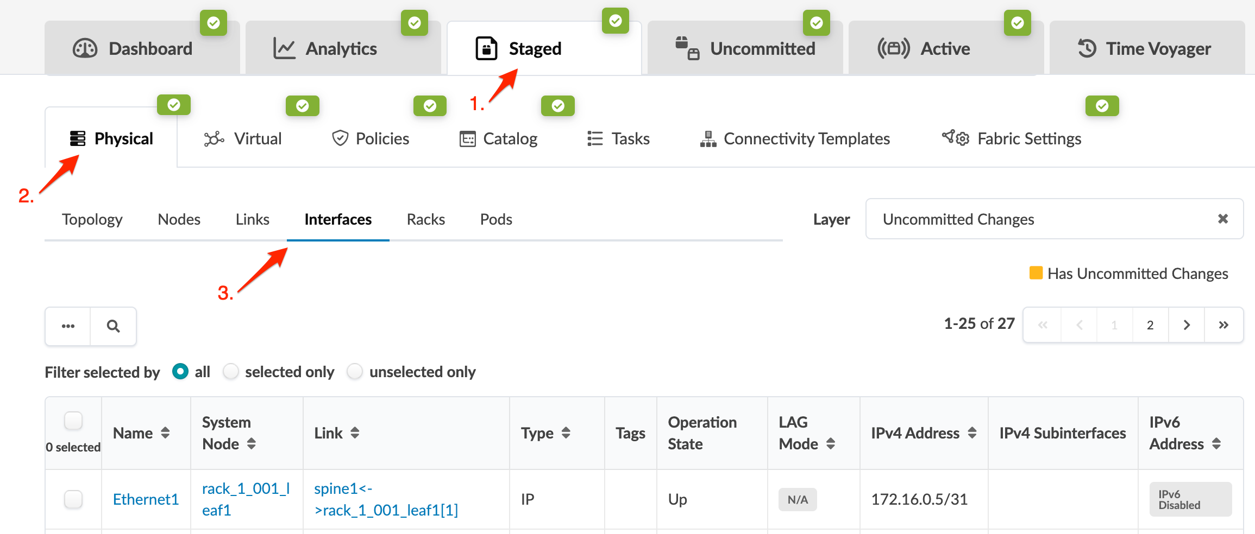Click the orange uncommitted changes legend swatch

[x=1036, y=273]
